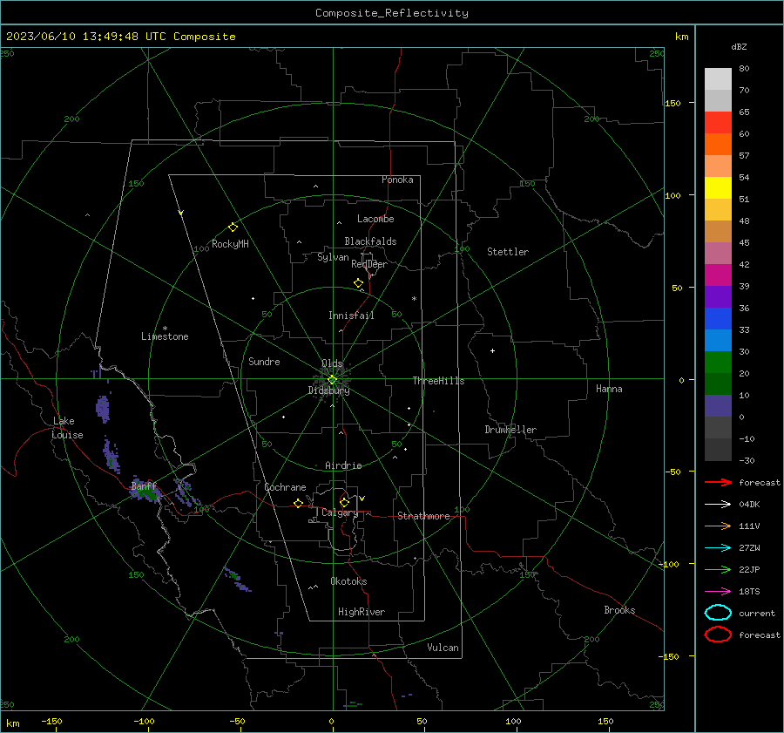Click the cyan 27ZW arrow in the legend
The image size is (784, 733).
click(718, 548)
